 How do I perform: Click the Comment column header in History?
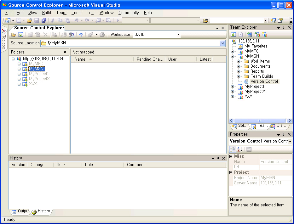coord(175,165)
